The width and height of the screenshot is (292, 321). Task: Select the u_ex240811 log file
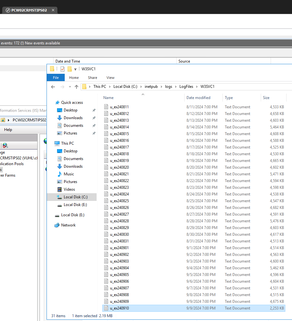click(x=120, y=107)
